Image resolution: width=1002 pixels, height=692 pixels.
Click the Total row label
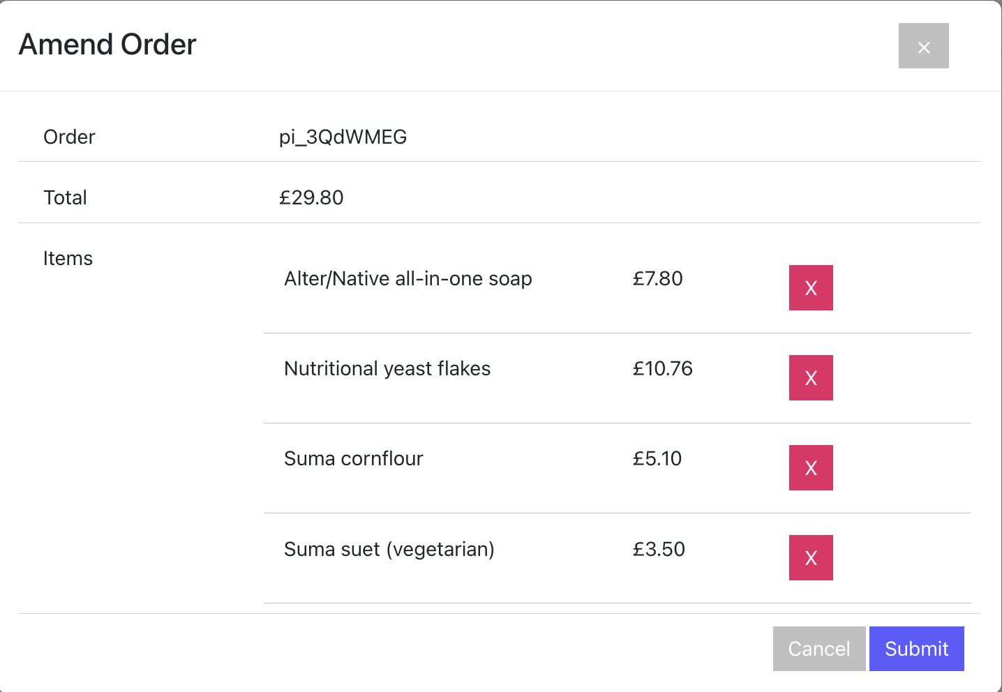[65, 197]
